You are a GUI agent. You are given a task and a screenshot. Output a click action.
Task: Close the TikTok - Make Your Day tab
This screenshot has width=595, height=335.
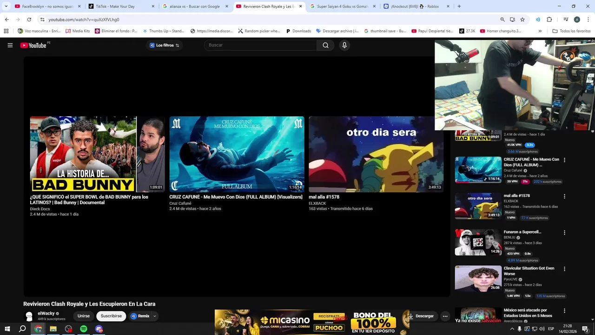pyautogui.click(x=153, y=7)
